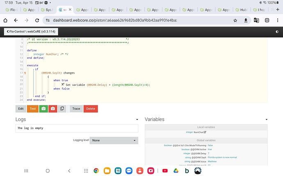This screenshot has width=283, height=176.
Task: Click the 'when true' branch
Action: pos(61,80)
